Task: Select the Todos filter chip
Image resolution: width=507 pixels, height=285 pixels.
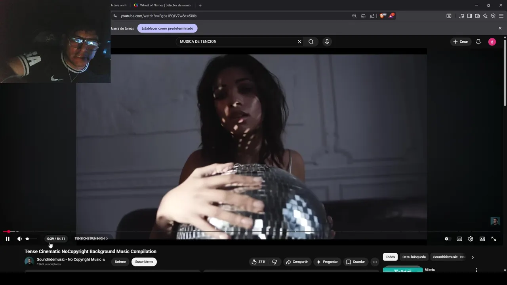Action: pos(390,257)
